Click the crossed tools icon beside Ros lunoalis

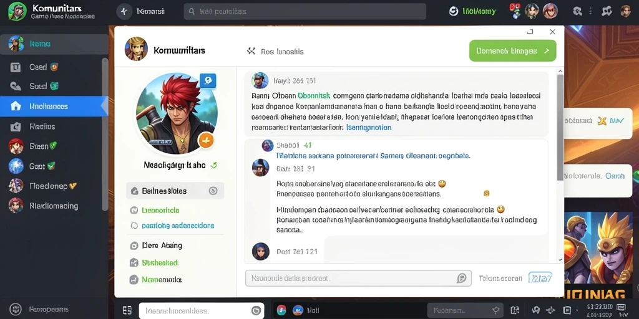coord(251,51)
